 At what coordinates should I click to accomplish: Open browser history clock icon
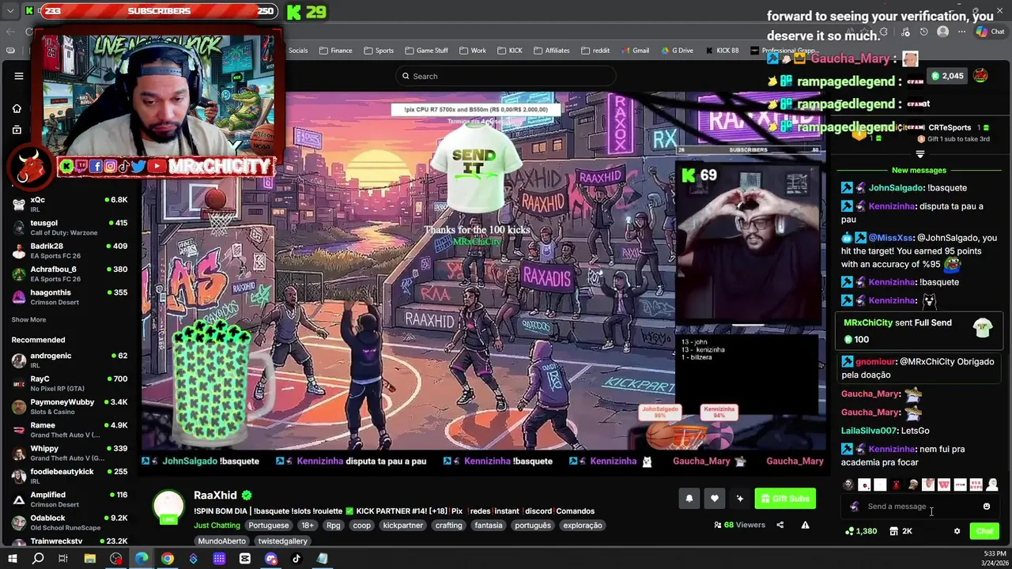coord(923,32)
